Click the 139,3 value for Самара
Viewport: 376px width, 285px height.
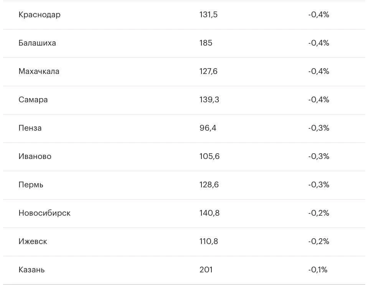coord(209,100)
